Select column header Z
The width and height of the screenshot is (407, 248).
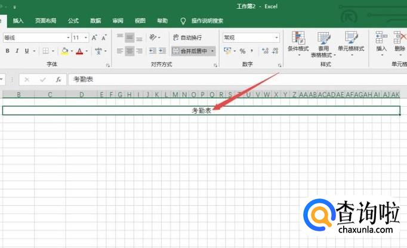tap(294, 94)
